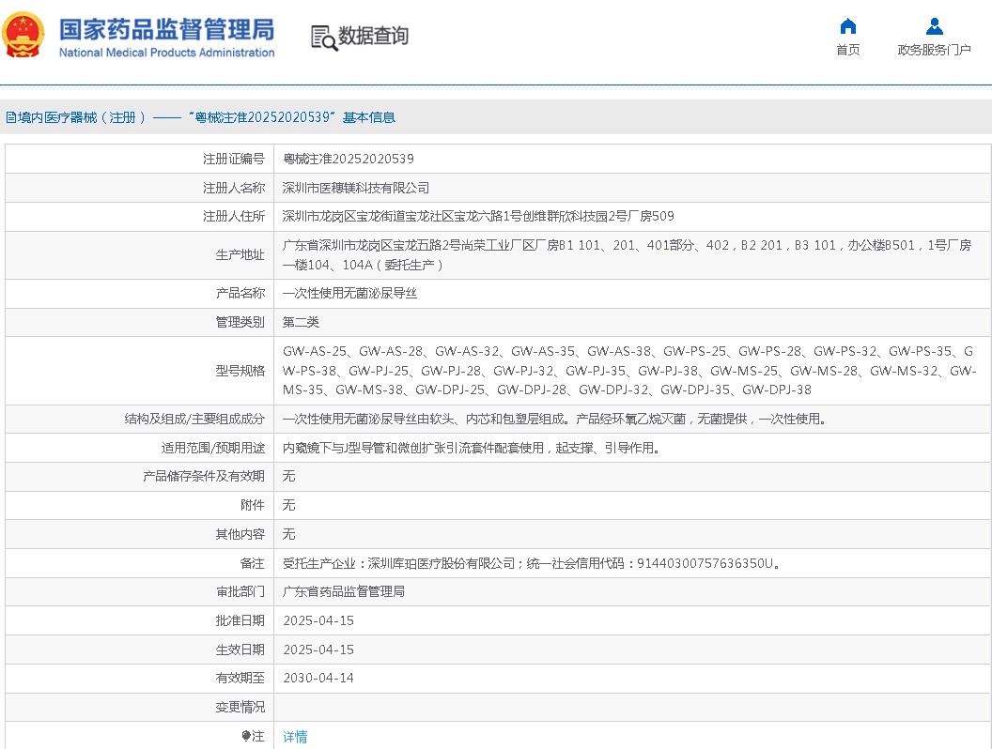
Task: Click the 备注 entrusted manufacturer text
Action: [x=532, y=563]
